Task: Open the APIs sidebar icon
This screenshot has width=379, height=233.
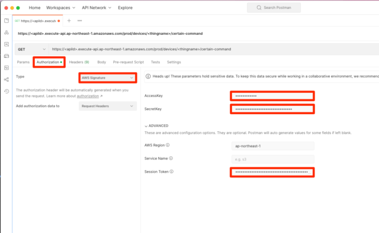Action: [7, 33]
